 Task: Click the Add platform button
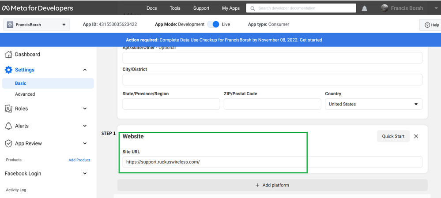point(272,185)
